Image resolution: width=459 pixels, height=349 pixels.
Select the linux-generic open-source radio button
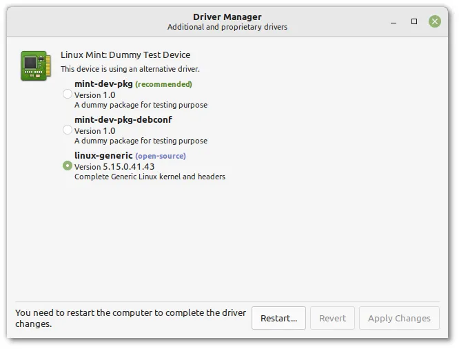point(67,166)
